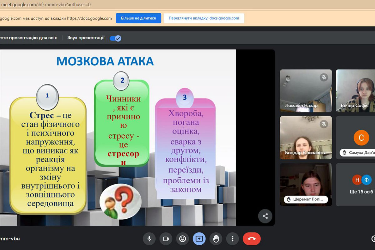Open the Ще 15 осіб tile
Screen dimensions: 375x250
click(355, 184)
